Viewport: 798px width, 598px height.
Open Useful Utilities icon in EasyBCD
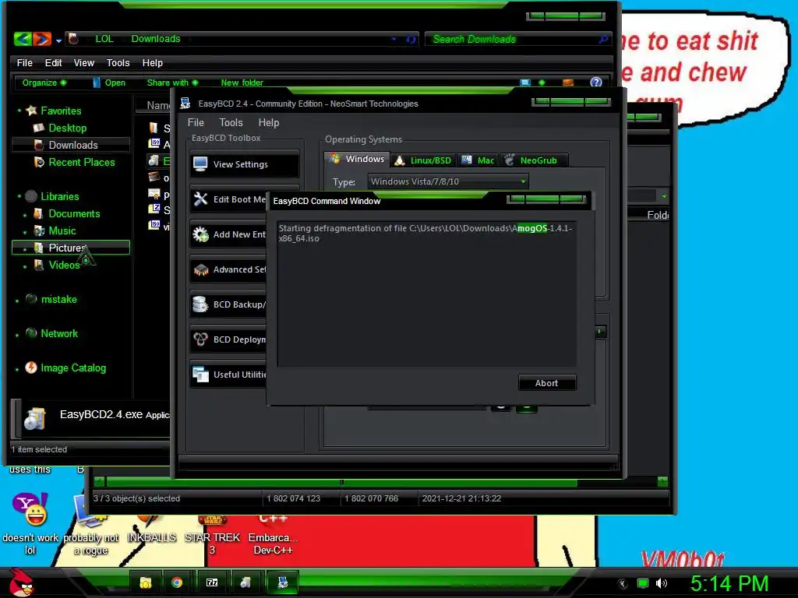tap(200, 375)
